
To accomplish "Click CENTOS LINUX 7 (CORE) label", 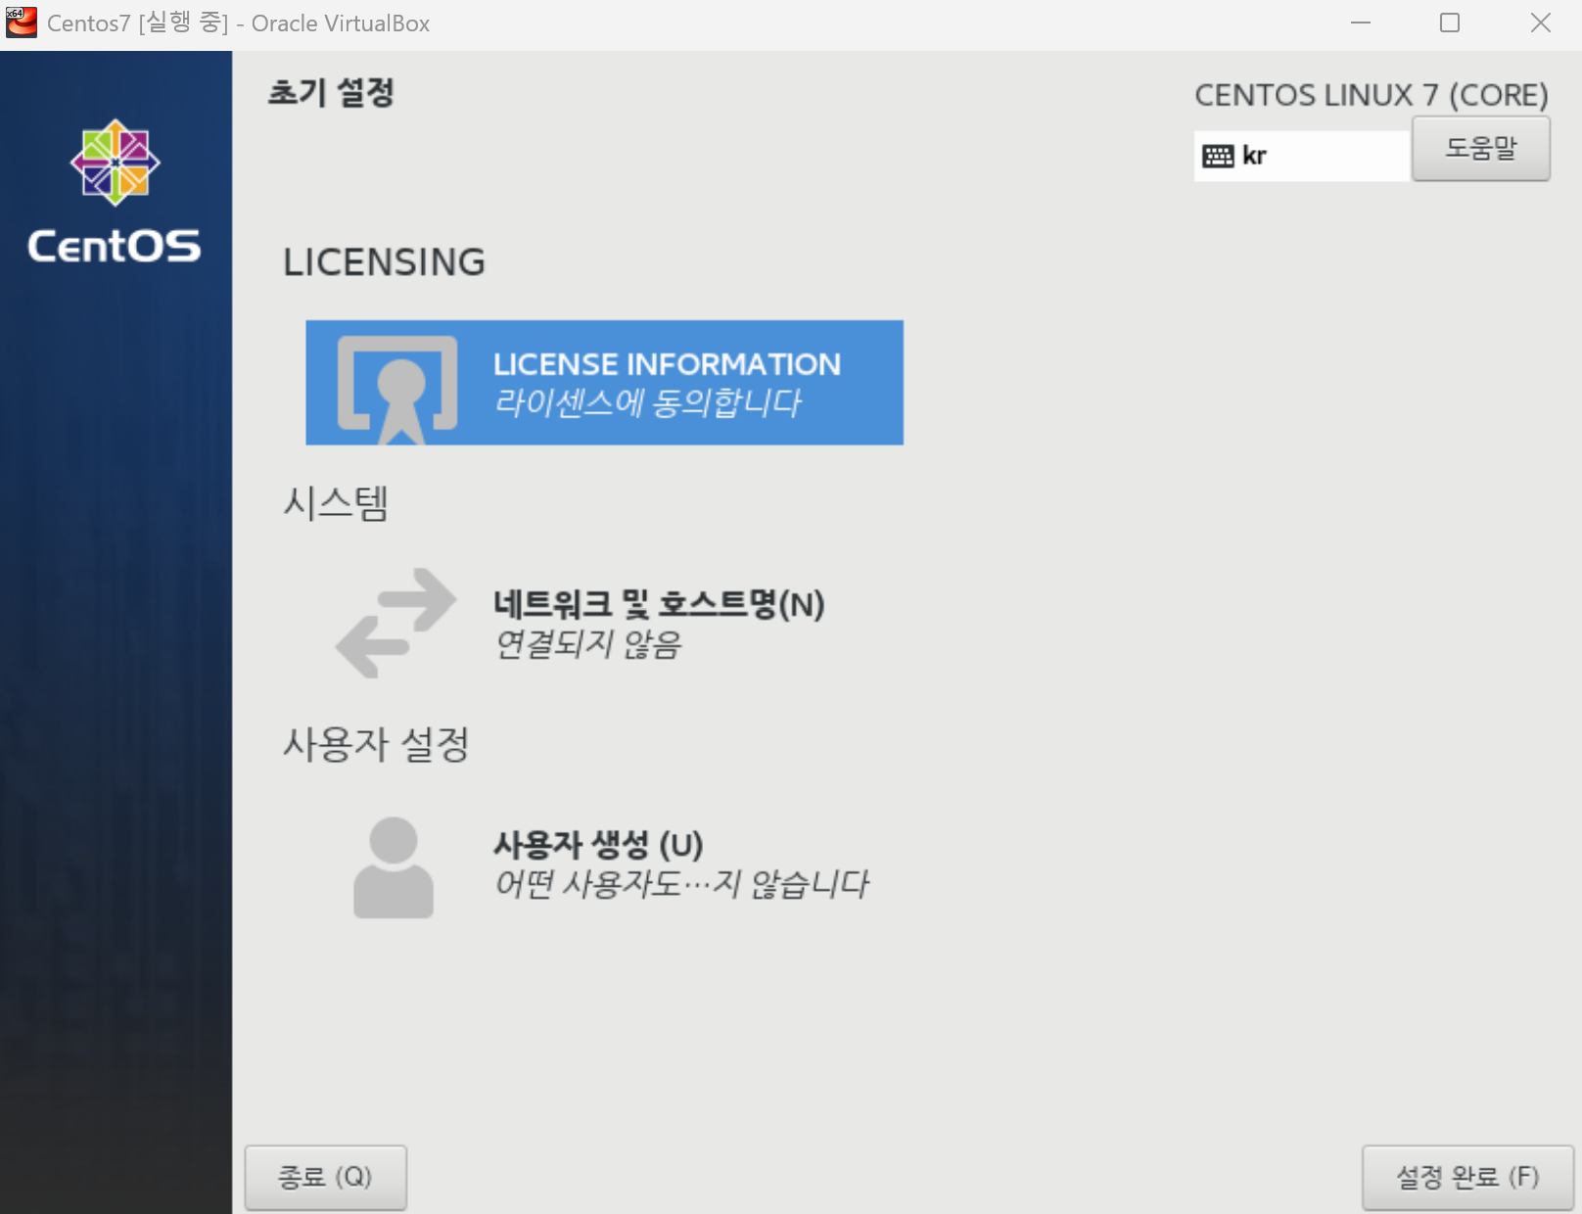I will click(1372, 95).
